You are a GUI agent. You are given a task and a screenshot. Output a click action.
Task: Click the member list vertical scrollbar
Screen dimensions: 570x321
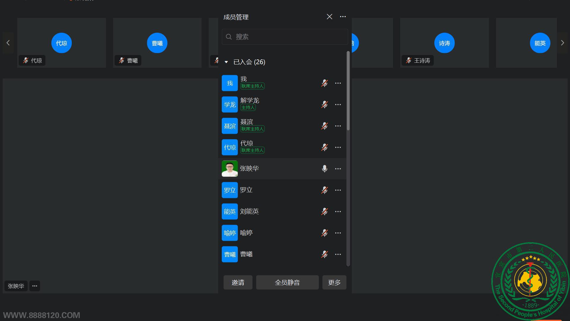348,91
